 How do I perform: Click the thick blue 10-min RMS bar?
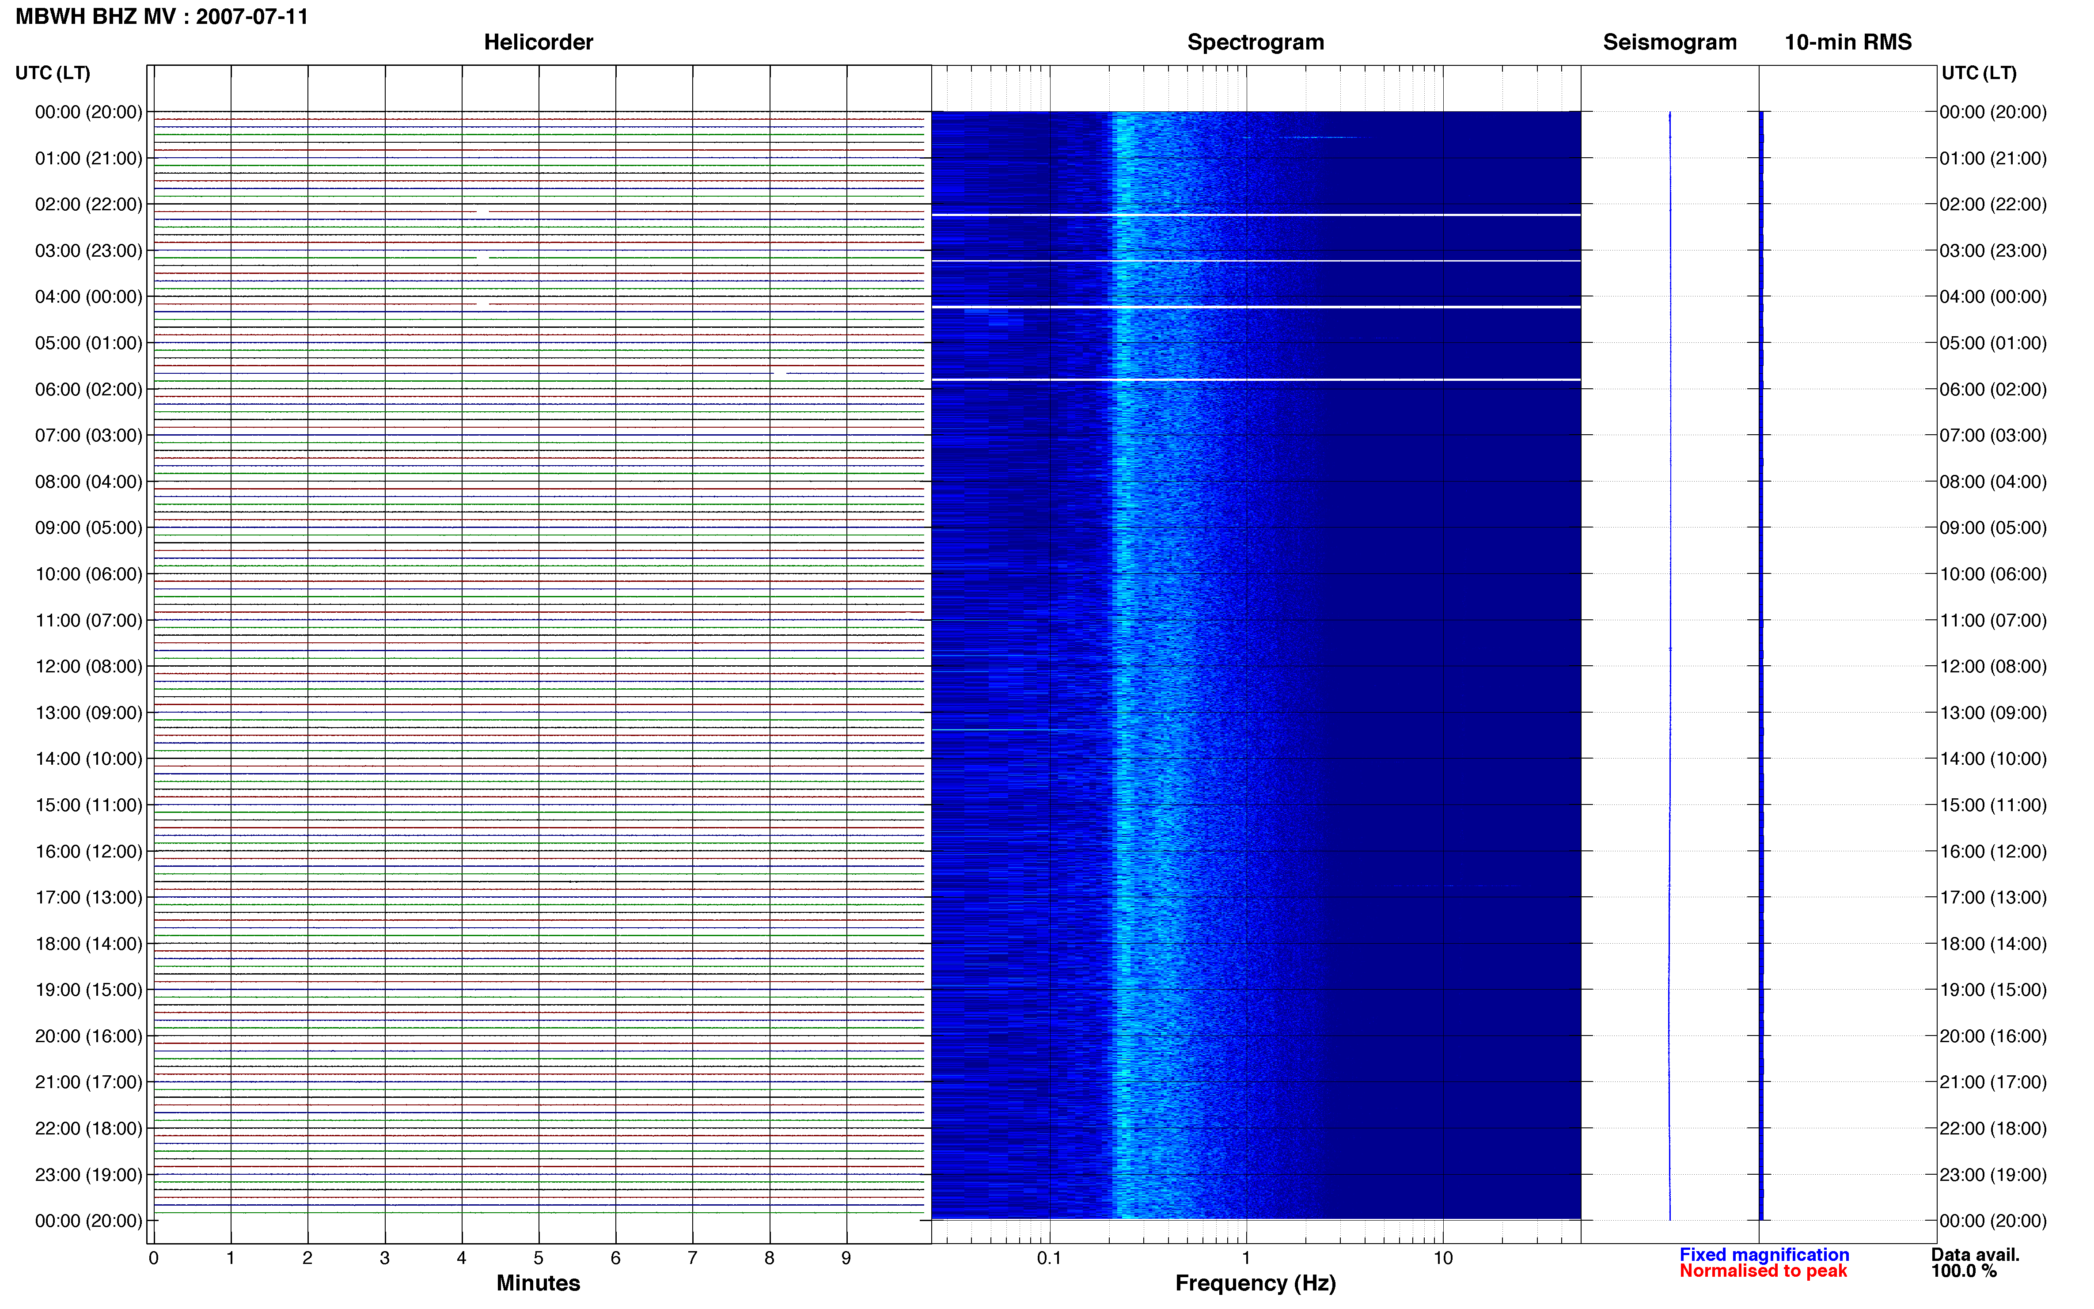click(x=1762, y=666)
